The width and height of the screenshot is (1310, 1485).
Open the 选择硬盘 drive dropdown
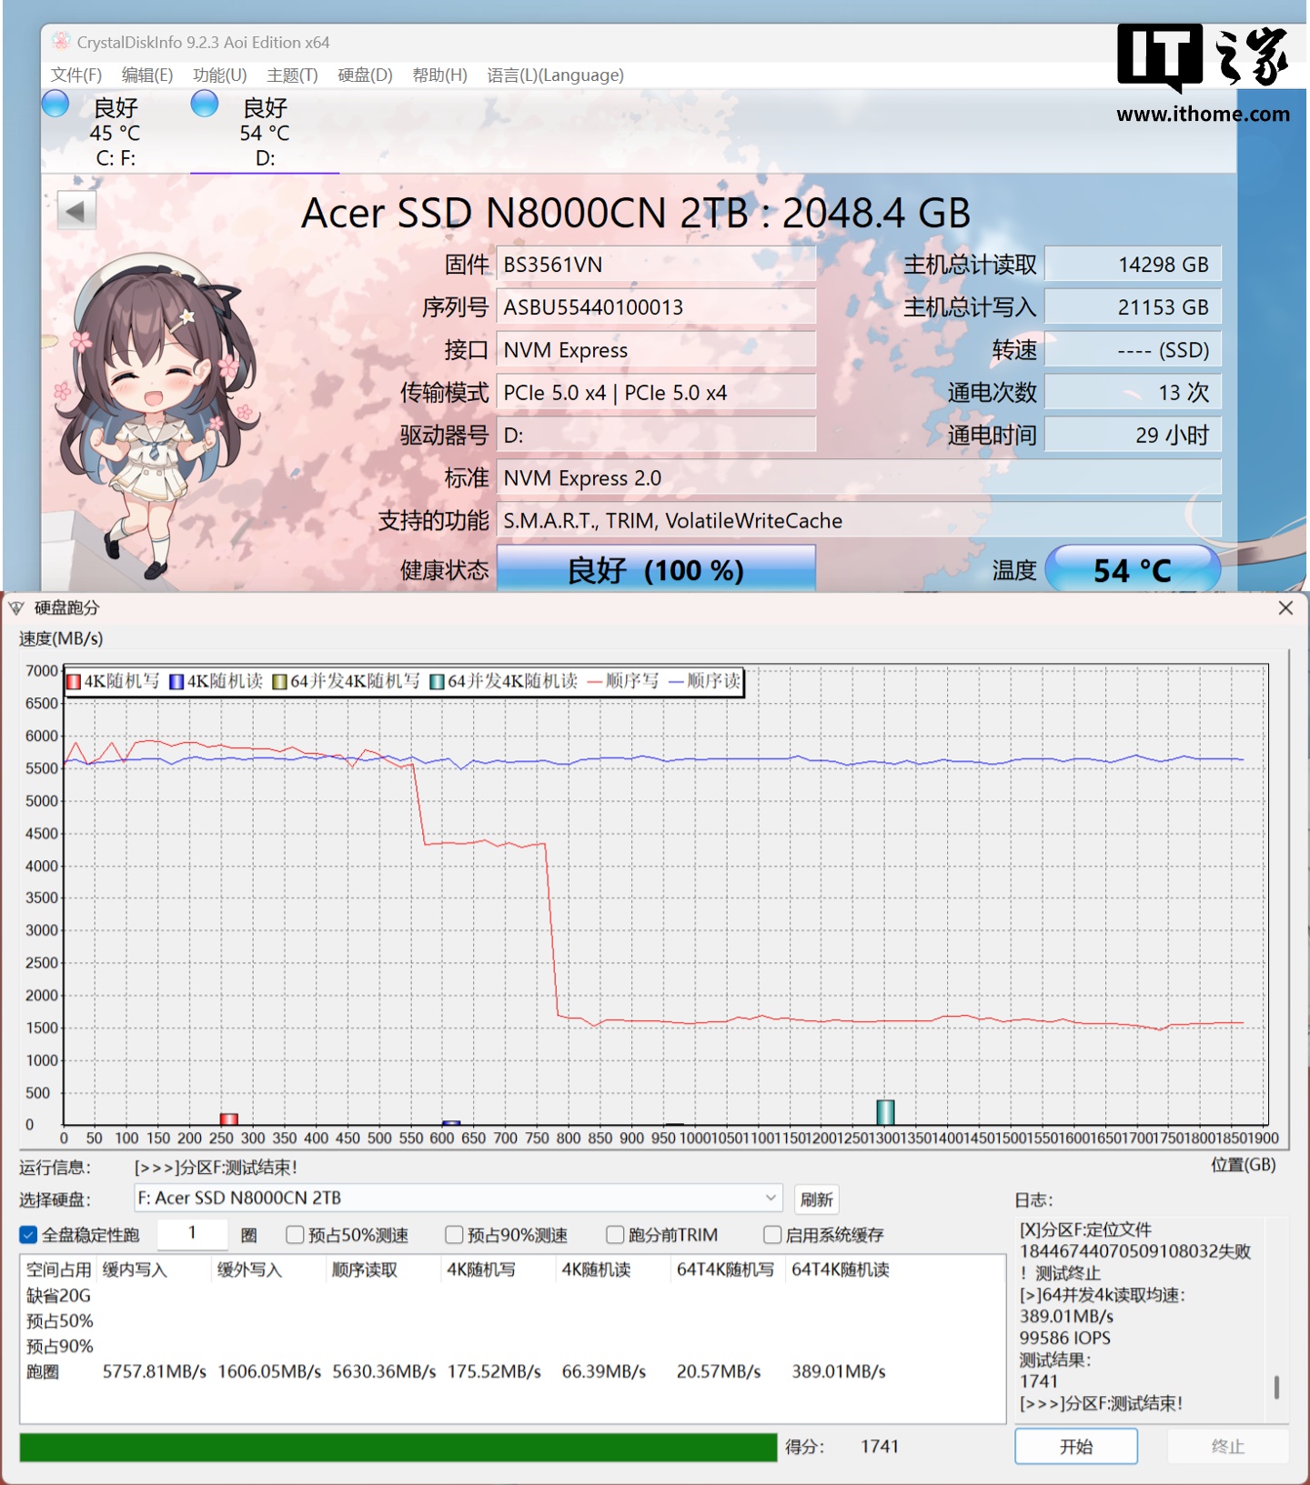tap(770, 1198)
